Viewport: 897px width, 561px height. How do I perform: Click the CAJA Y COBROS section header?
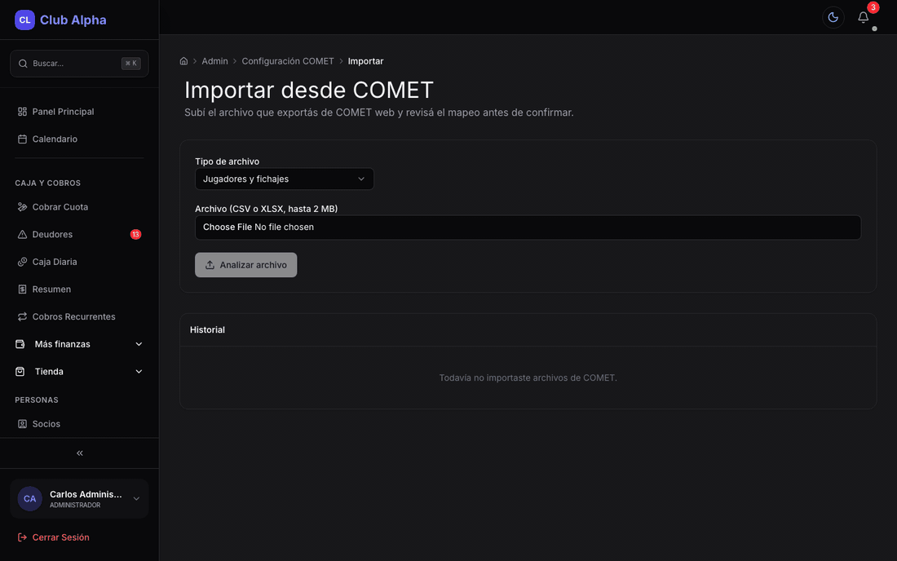pyautogui.click(x=47, y=183)
